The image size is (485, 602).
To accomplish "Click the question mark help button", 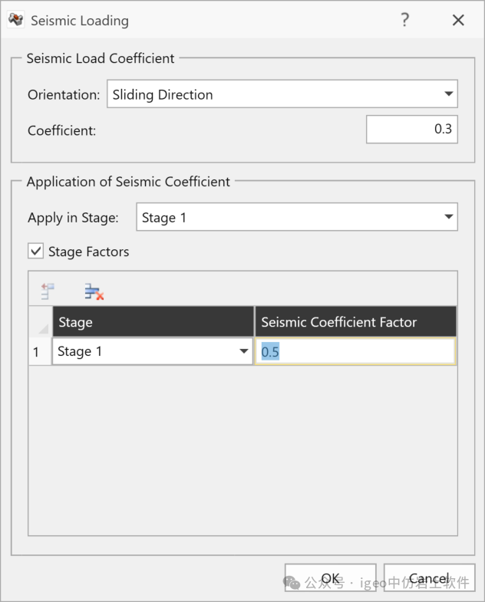I will pyautogui.click(x=404, y=21).
